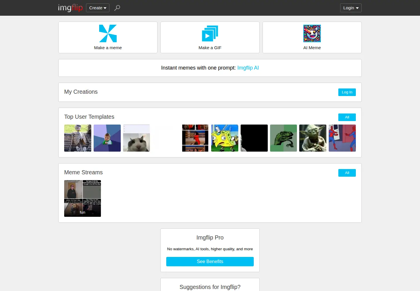Open the Login dropdown
420x291 pixels.
point(351,8)
